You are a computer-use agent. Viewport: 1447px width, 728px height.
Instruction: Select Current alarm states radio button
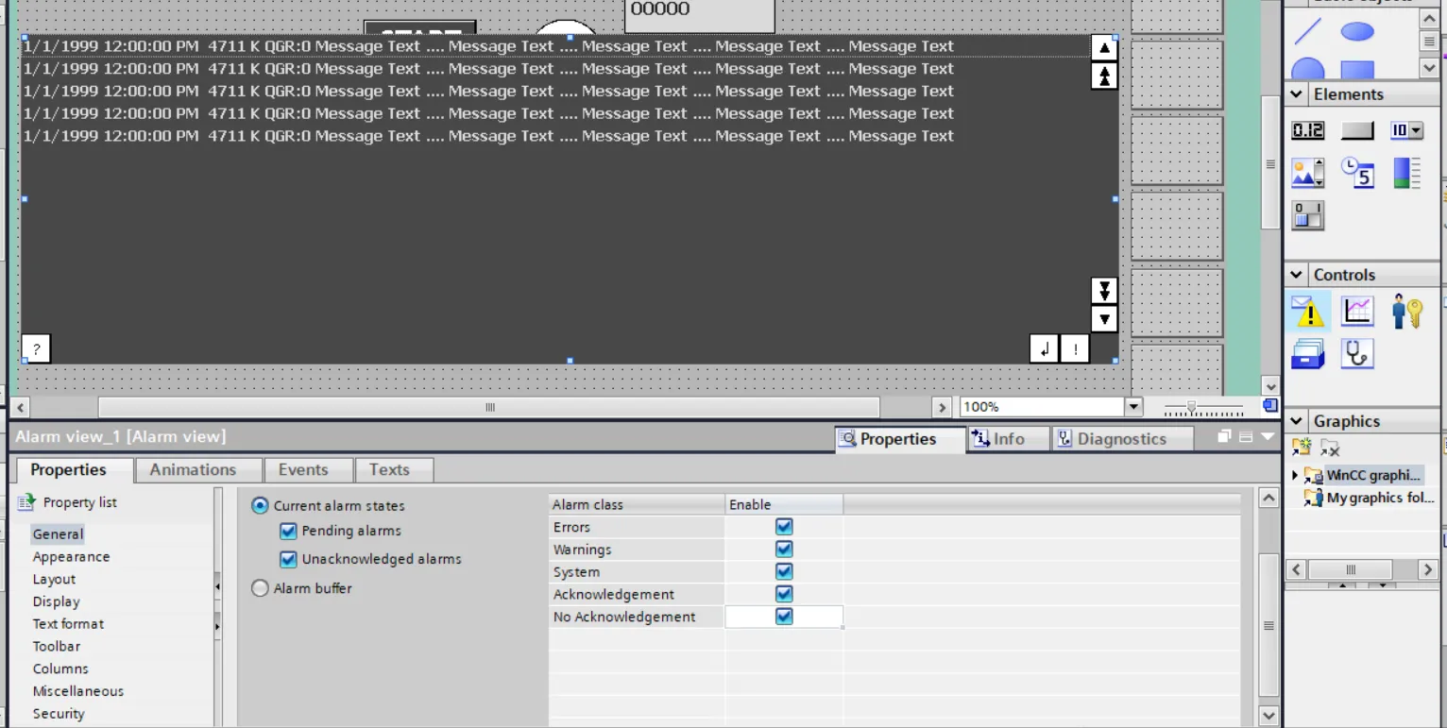(x=260, y=505)
